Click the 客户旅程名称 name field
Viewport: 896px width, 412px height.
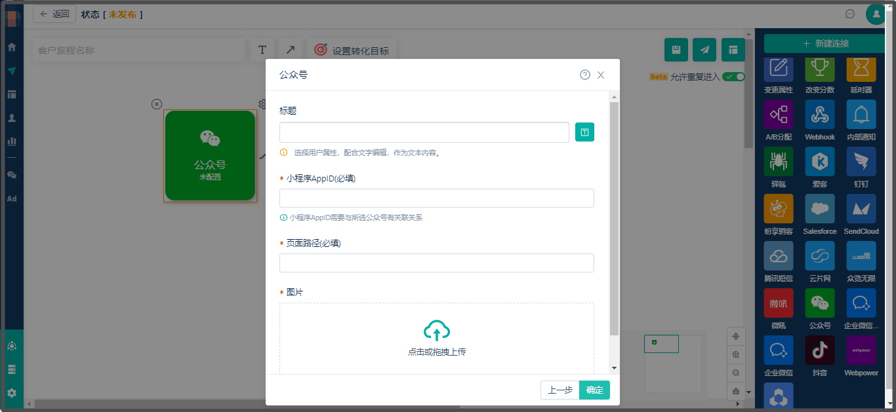tap(139, 50)
